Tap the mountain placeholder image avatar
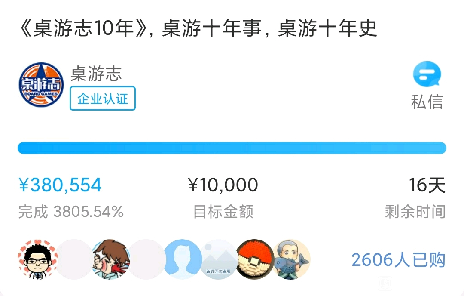This screenshot has height=296, width=464. pyautogui.click(x=219, y=259)
